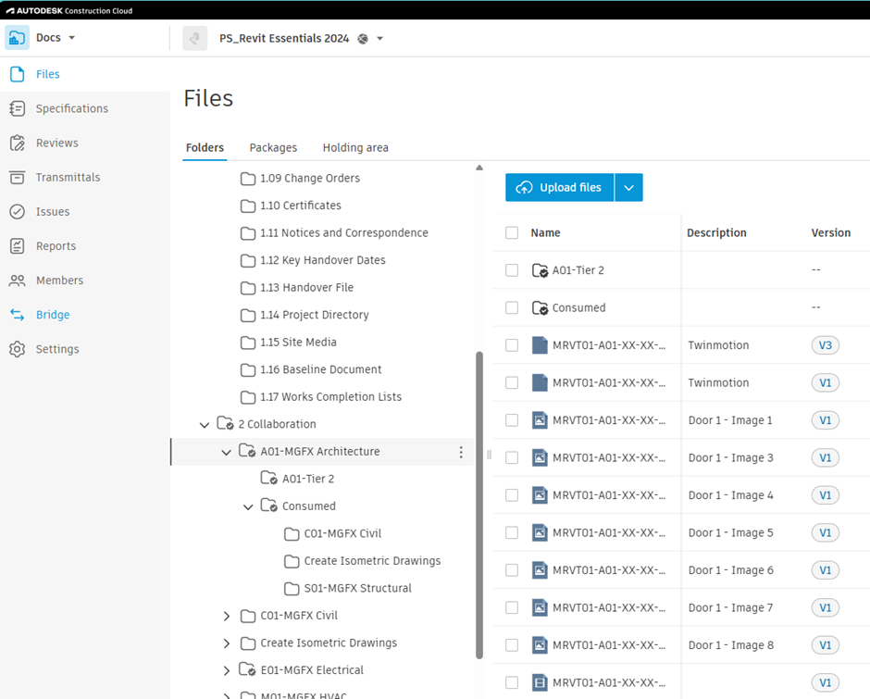Click file icon of Twinmotion V1 row
The height and width of the screenshot is (699, 870).
[x=540, y=382]
